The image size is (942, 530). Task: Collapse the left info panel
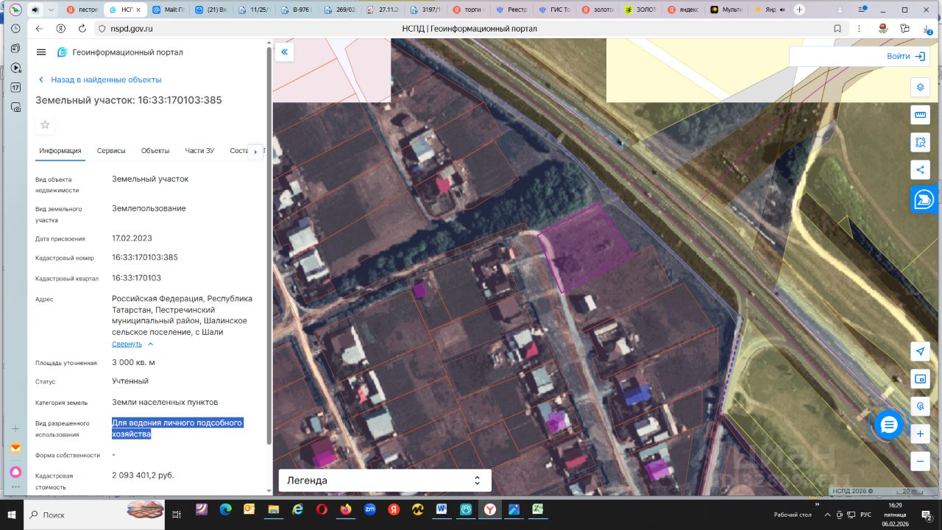284,52
